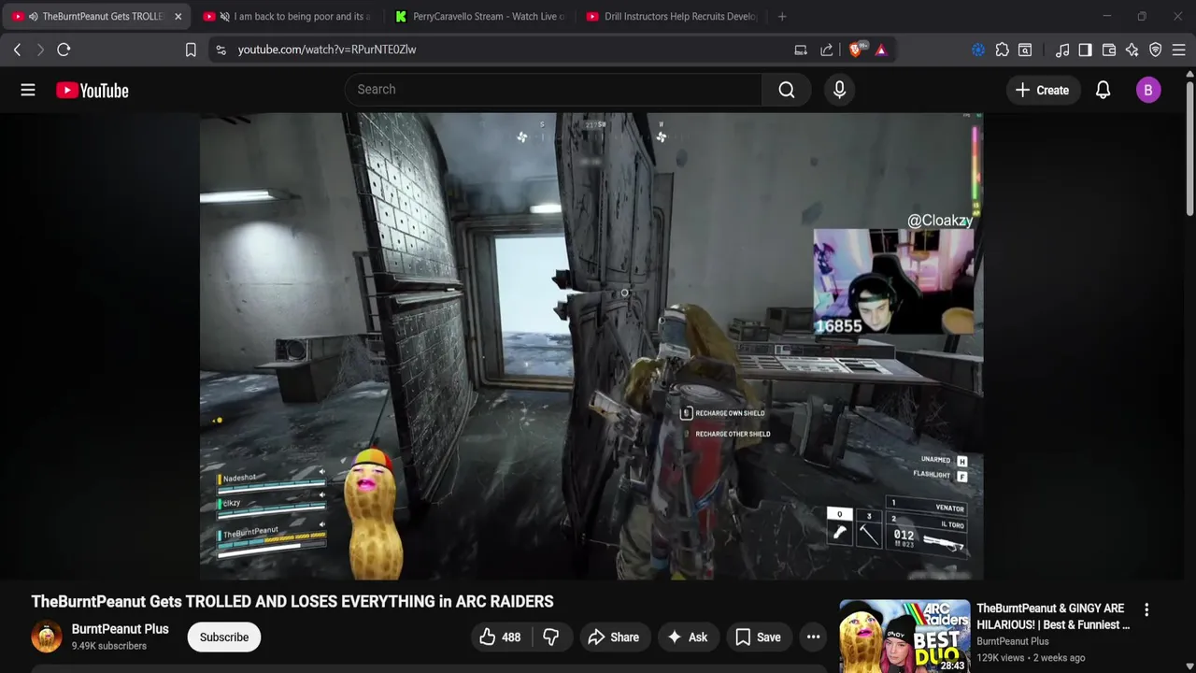Click the YouTube search magnifier button
1196x673 pixels.
tap(787, 90)
